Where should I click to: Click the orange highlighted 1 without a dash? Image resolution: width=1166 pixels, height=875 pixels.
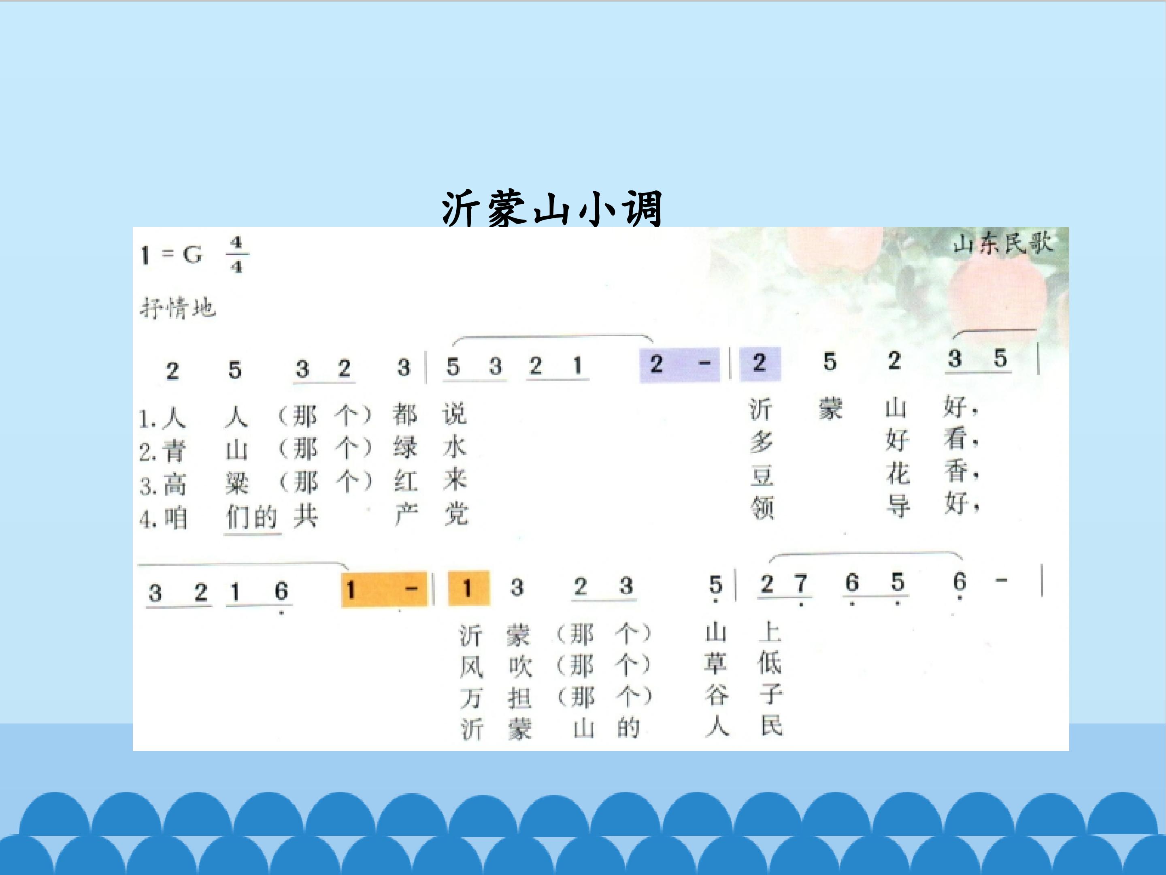click(468, 587)
